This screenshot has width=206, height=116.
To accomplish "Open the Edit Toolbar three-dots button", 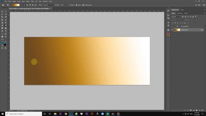I will coord(2,39).
